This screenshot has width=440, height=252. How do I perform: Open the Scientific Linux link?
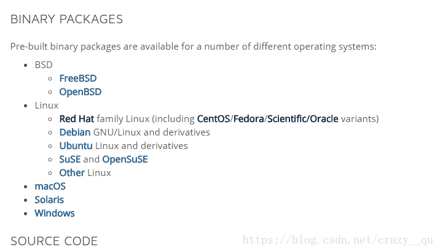[x=287, y=119]
